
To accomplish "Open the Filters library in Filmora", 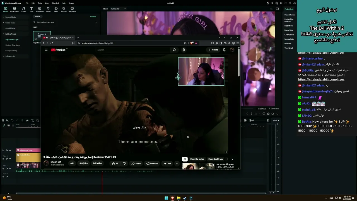I will 56,10.
